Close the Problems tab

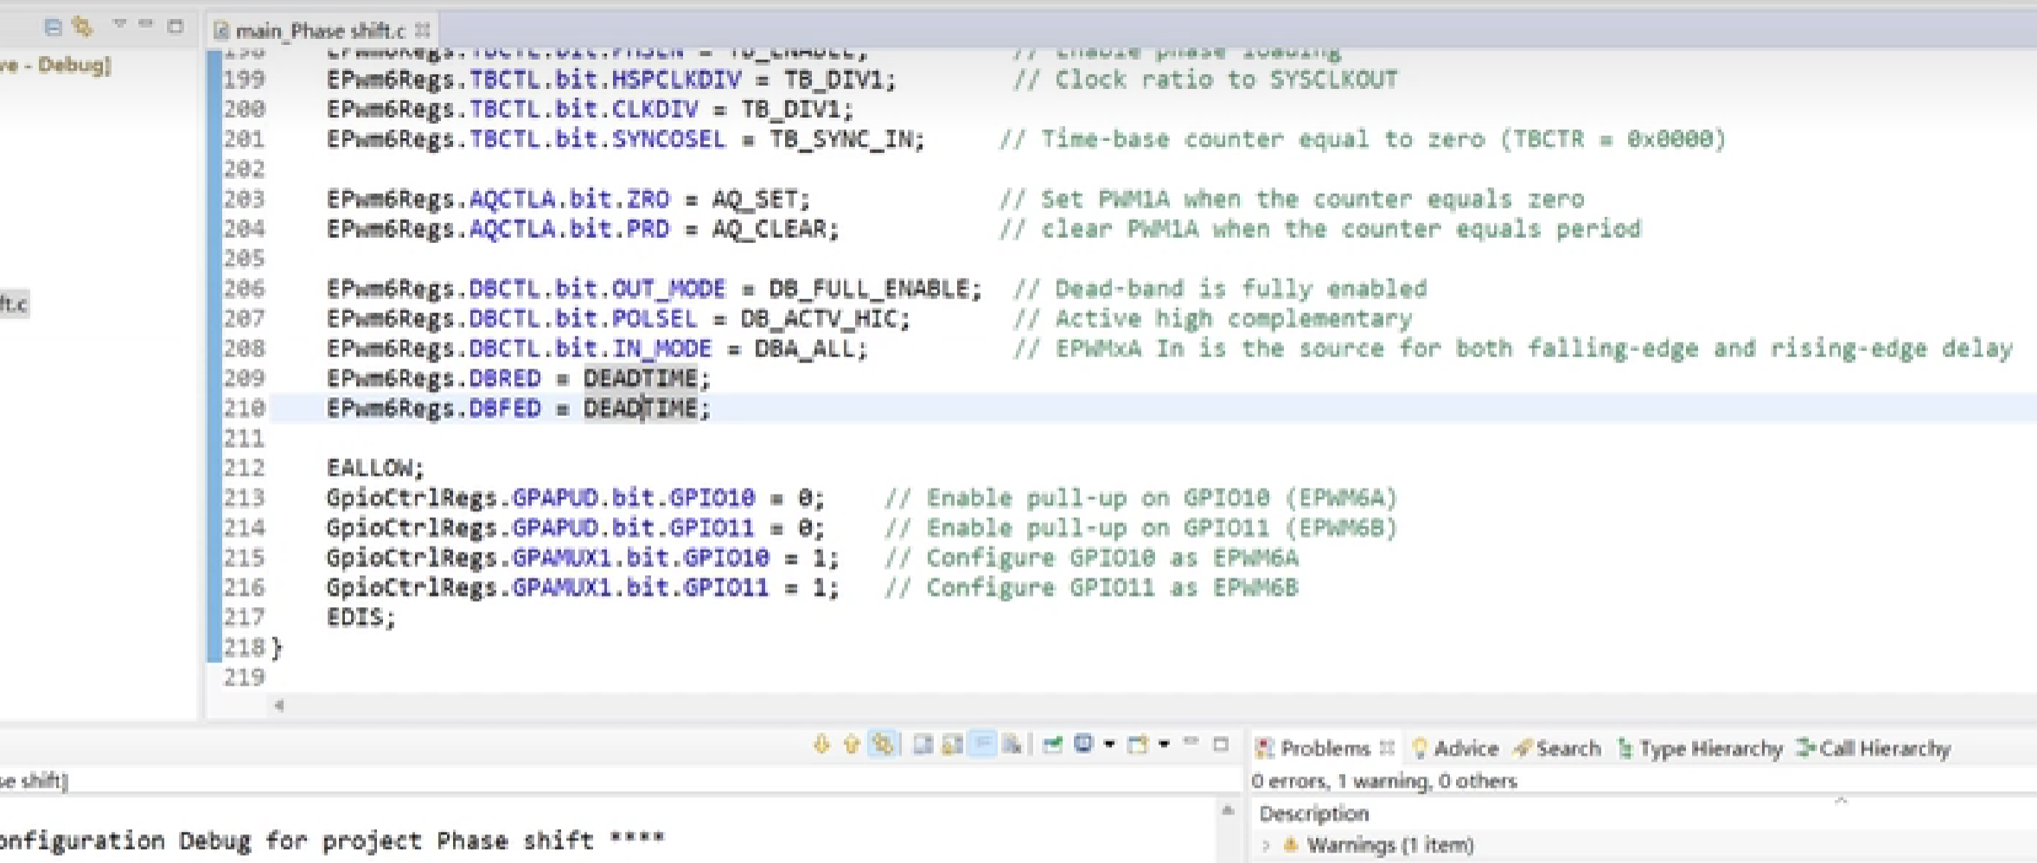point(1387,748)
